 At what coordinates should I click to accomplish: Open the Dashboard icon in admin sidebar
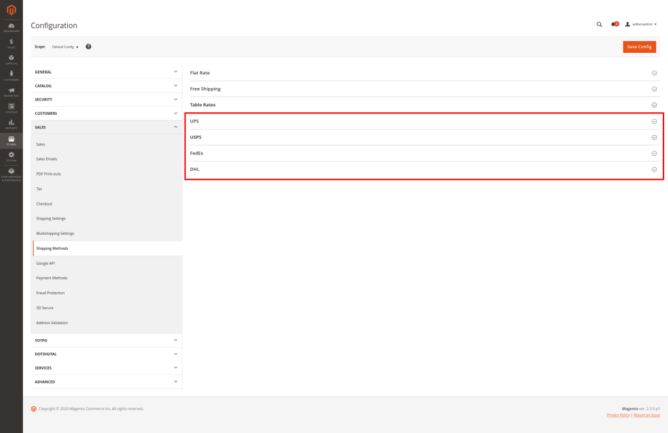11,27
